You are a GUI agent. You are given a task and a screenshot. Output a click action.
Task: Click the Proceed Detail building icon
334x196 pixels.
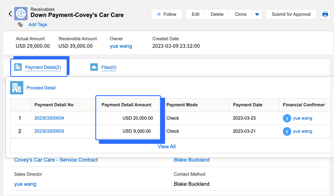click(x=17, y=88)
